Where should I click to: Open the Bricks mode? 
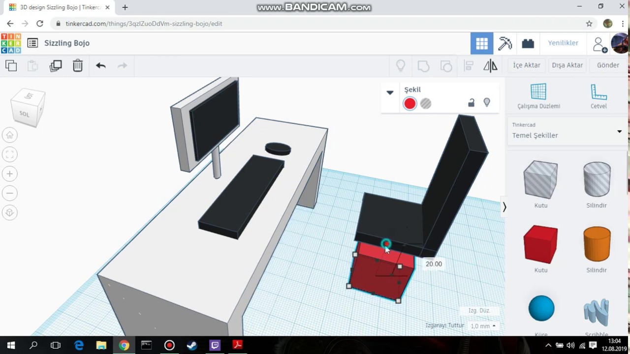tap(528, 43)
